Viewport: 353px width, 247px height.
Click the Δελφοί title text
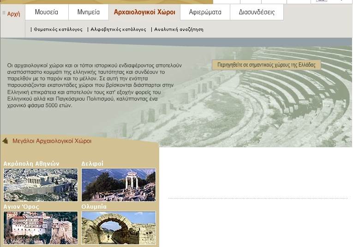coord(92,163)
